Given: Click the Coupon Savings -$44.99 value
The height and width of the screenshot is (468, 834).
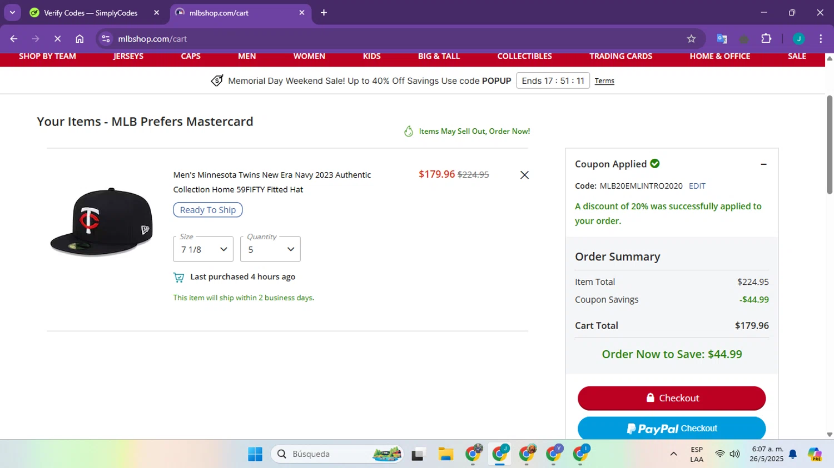Looking at the screenshot, I should (754, 300).
